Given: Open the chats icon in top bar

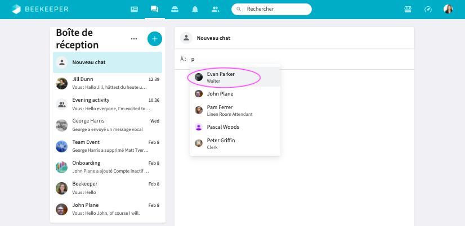Looking at the screenshot, I should [154, 9].
